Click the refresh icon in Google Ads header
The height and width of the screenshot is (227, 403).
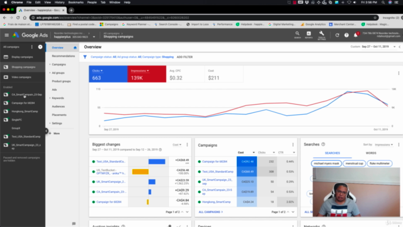[x=338, y=35]
